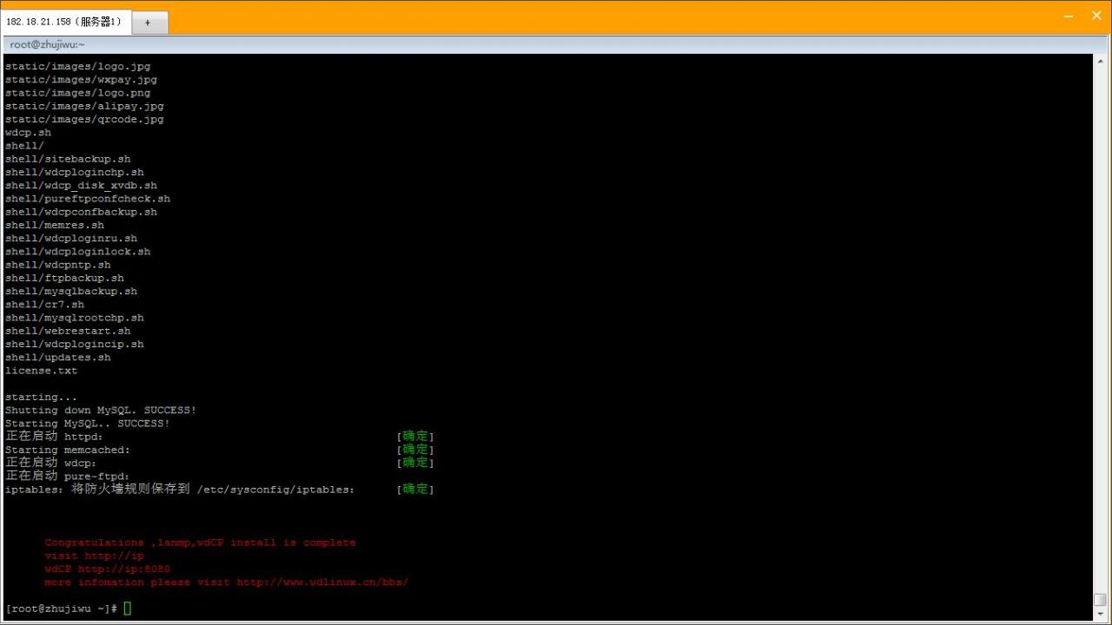
Task: Click the iptables firewall rules saved line
Action: click(x=180, y=490)
